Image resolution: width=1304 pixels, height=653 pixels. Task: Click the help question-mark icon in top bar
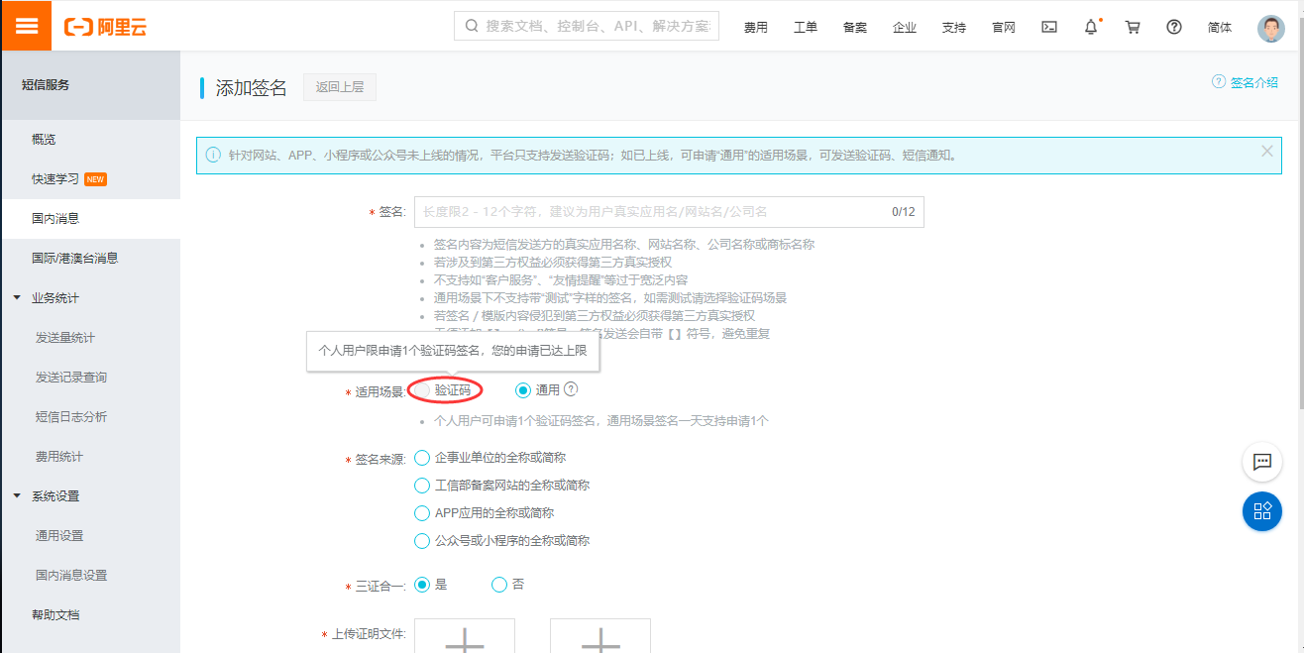click(1173, 27)
